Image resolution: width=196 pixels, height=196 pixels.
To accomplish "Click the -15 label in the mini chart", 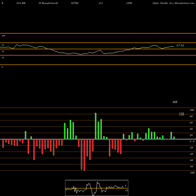I will 126,191.
